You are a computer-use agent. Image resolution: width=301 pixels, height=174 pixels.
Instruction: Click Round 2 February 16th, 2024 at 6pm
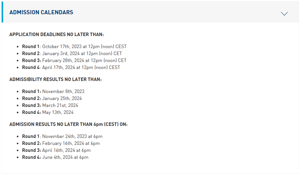tap(61, 143)
